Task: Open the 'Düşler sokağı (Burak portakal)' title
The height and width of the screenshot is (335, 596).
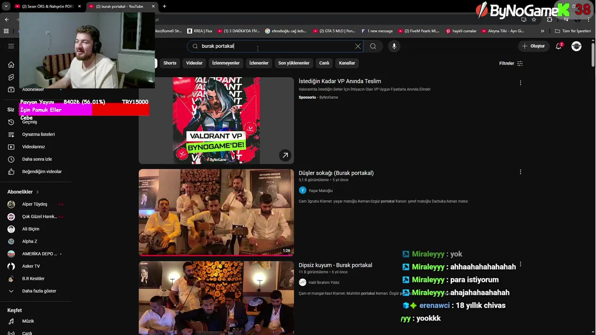Action: [336, 173]
